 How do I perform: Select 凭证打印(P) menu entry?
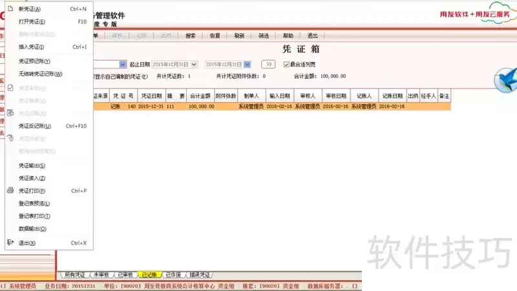point(32,191)
